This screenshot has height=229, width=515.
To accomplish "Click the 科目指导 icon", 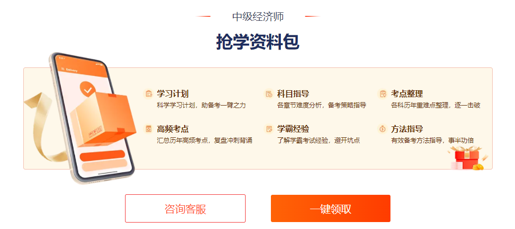I will [269, 94].
